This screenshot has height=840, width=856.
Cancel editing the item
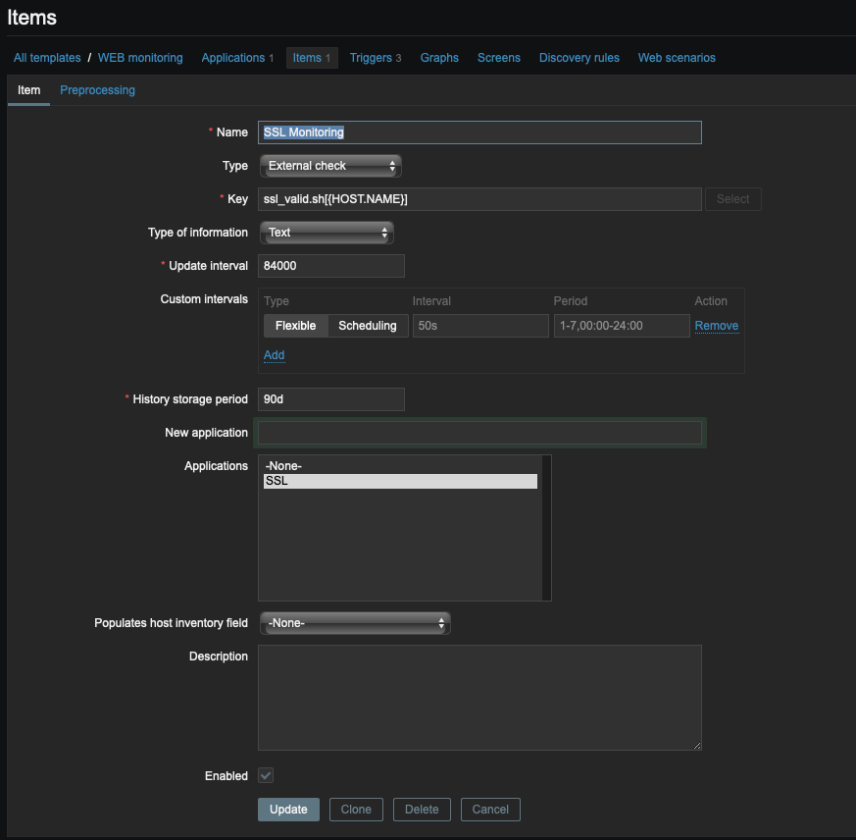click(490, 810)
